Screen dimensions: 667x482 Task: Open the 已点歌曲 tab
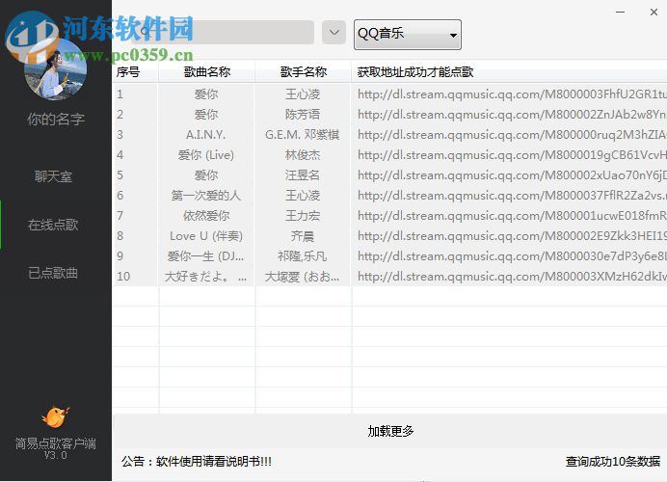pyautogui.click(x=54, y=273)
